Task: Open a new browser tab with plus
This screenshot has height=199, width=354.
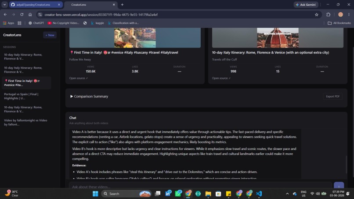Action: pyautogui.click(x=122, y=4)
